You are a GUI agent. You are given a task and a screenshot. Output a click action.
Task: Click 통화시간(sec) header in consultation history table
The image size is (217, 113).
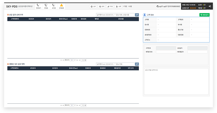coord(63,19)
